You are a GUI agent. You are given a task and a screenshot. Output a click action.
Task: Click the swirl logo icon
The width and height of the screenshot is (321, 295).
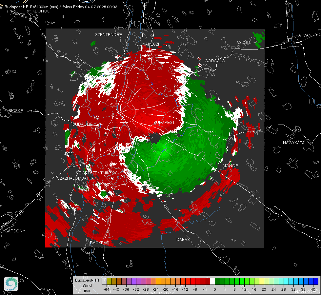pos(11,284)
